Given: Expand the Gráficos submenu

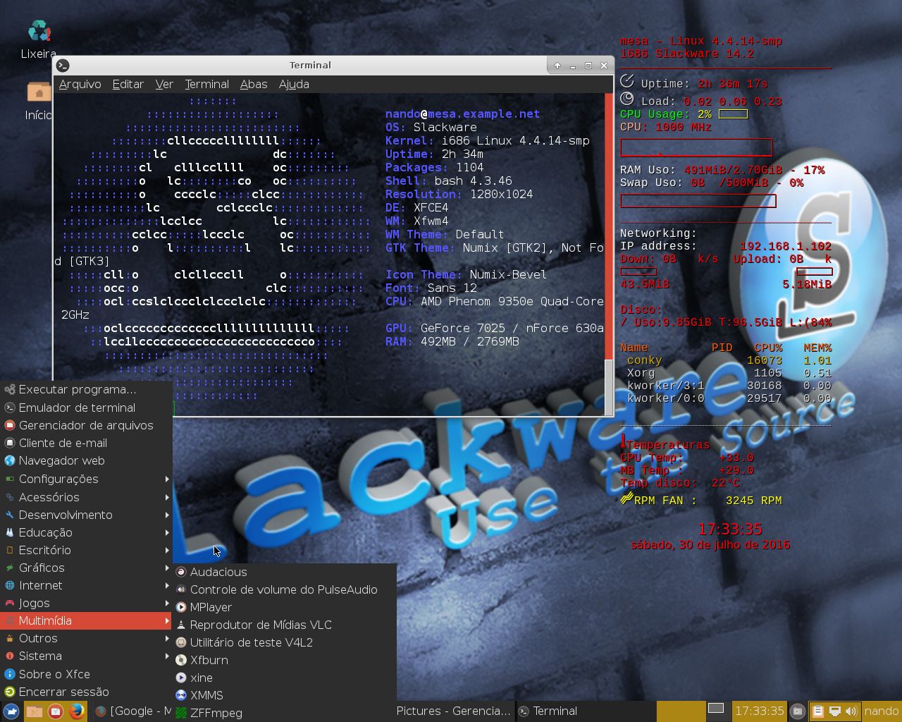Looking at the screenshot, I should tap(86, 568).
